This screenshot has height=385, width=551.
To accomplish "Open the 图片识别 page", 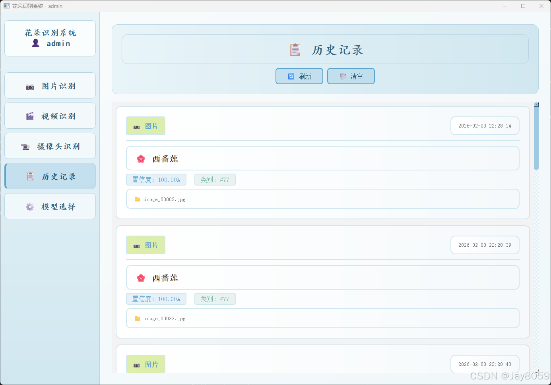I will point(50,85).
